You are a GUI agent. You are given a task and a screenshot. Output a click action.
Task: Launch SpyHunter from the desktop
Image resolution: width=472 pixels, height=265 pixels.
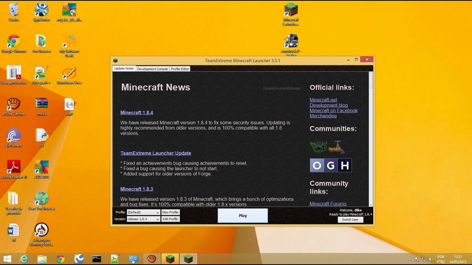pos(41,12)
